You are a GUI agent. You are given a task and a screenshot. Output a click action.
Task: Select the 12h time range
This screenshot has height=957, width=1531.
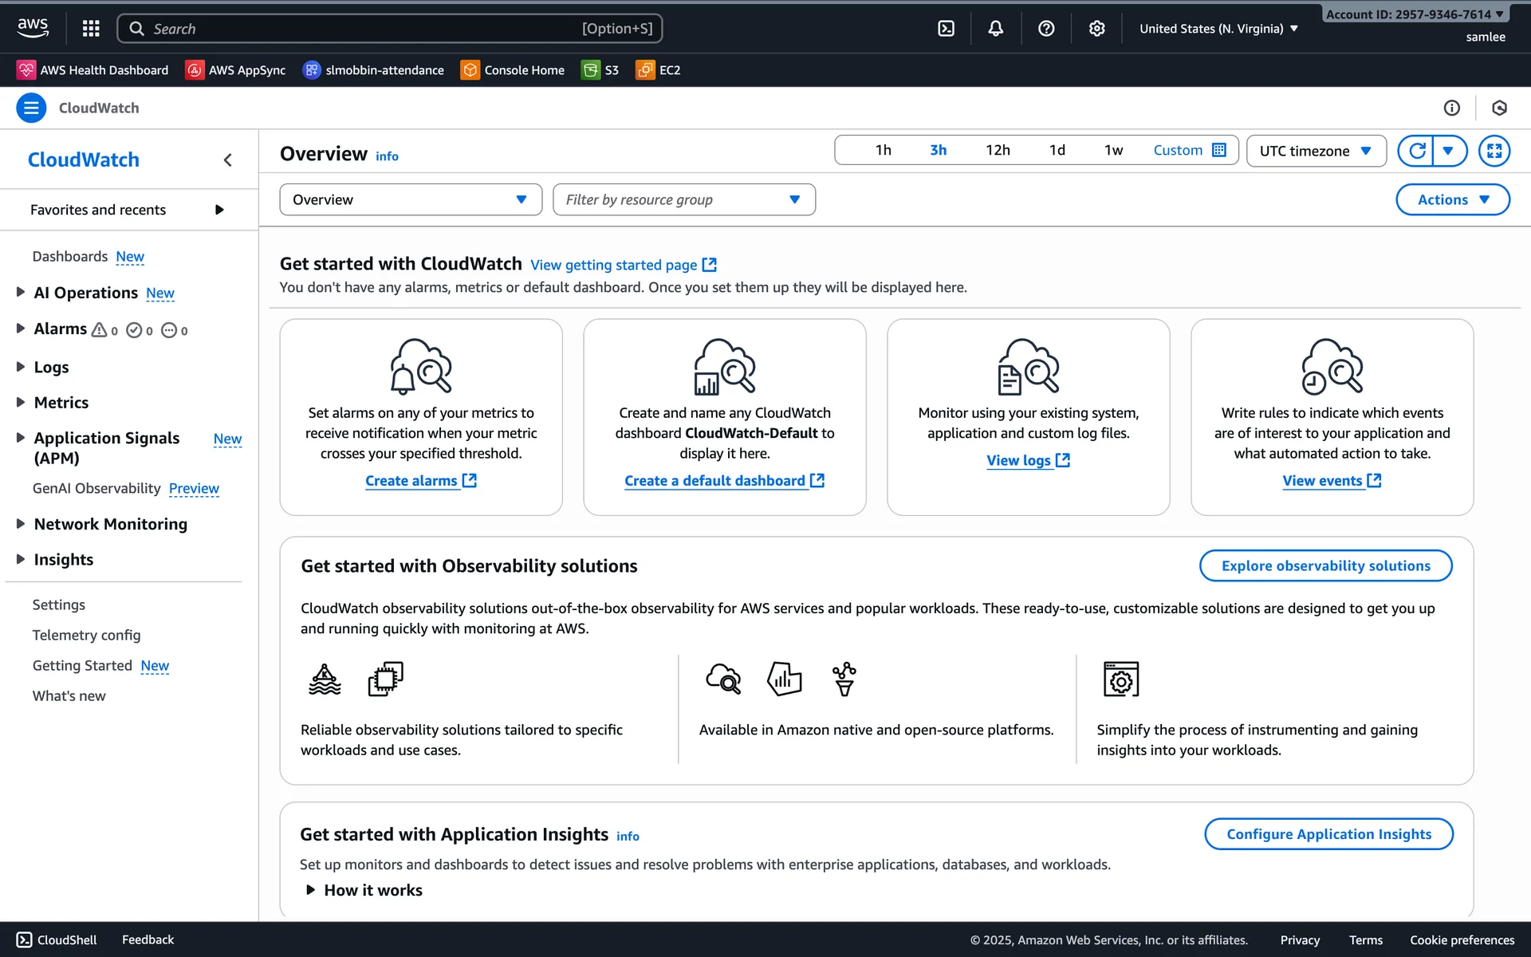point(998,150)
